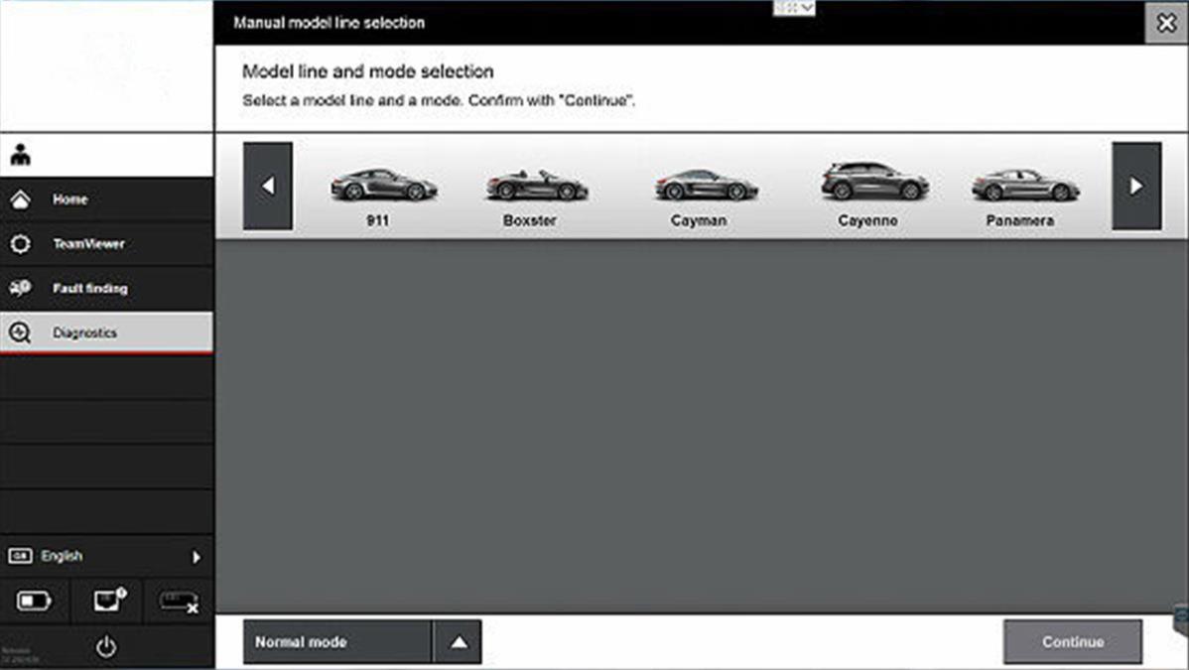Click the Fault finding icon
Screen dimensions: 1189x670
(x=21, y=288)
